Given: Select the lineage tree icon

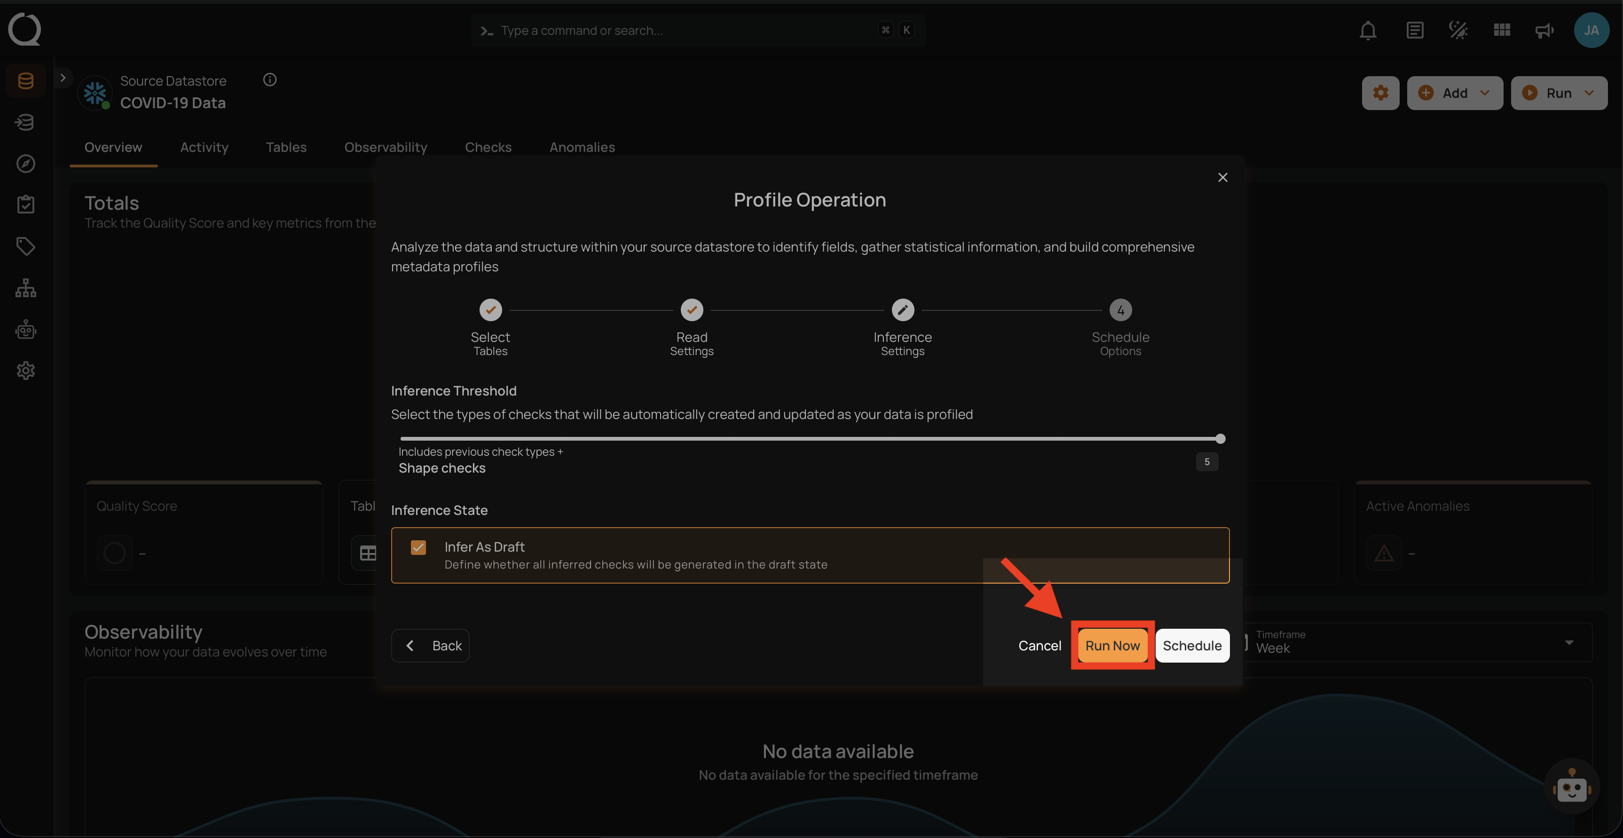Looking at the screenshot, I should pos(25,288).
